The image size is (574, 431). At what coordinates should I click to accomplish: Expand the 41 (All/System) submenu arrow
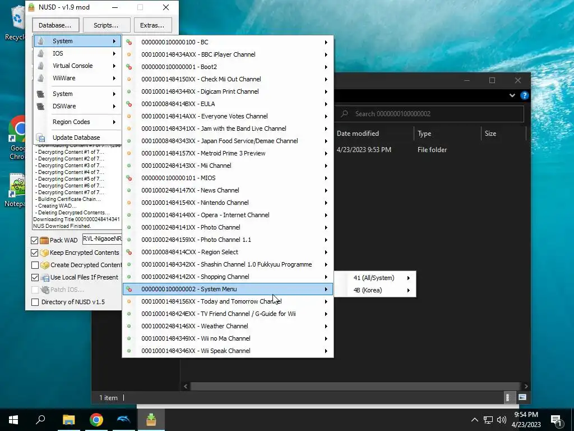tap(409, 278)
